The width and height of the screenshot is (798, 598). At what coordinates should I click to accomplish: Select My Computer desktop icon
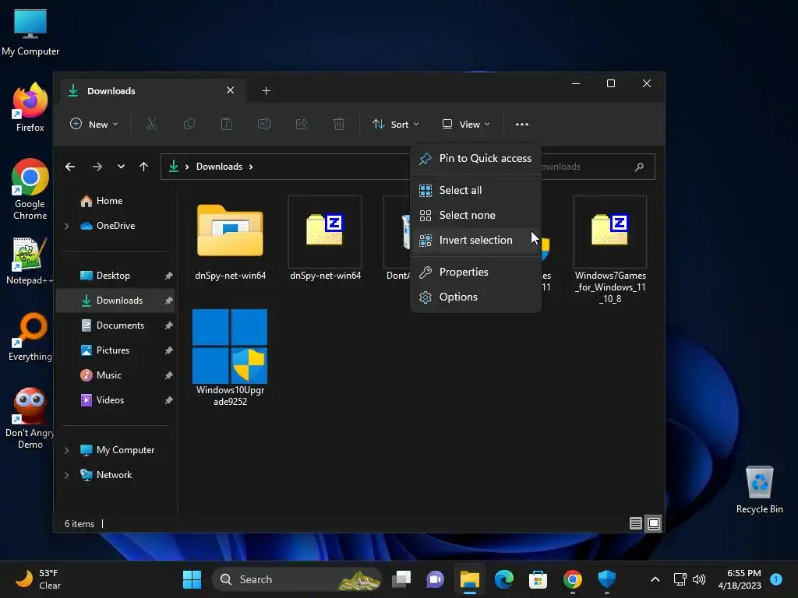click(30, 33)
